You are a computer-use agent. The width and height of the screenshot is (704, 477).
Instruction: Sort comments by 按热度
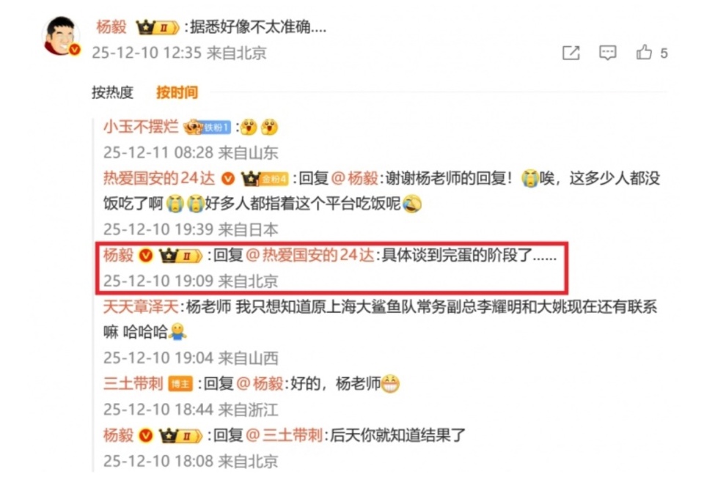pyautogui.click(x=113, y=92)
